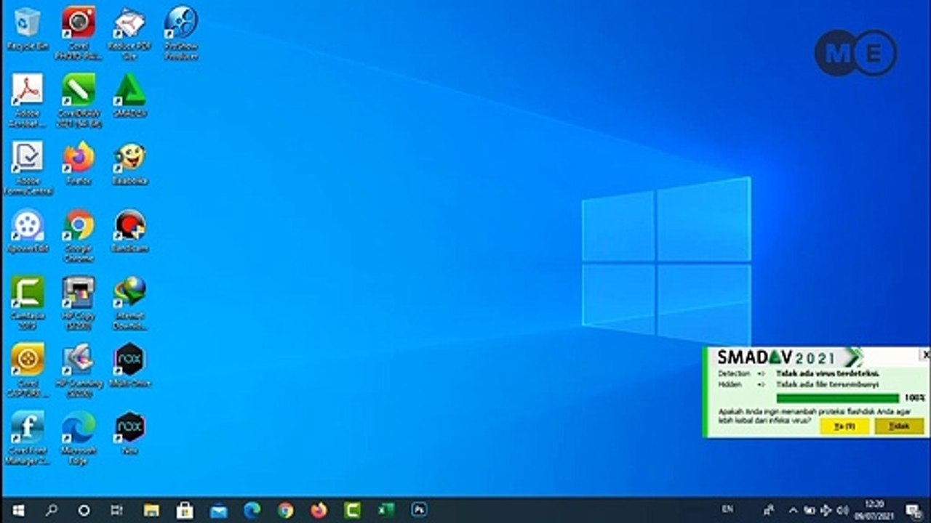Open the Action Center notifications
931x523 pixels.
pos(914,510)
